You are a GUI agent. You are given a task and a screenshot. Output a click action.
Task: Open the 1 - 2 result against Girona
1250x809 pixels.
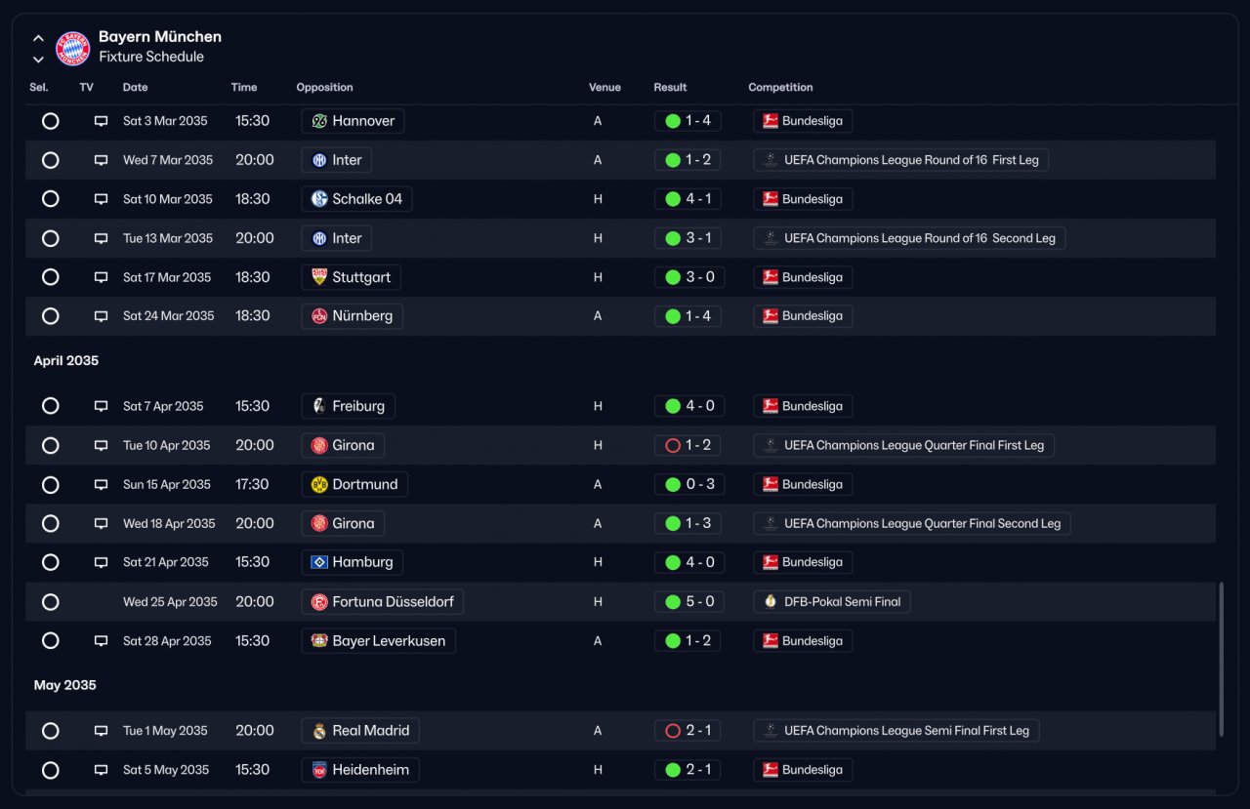[x=687, y=445]
